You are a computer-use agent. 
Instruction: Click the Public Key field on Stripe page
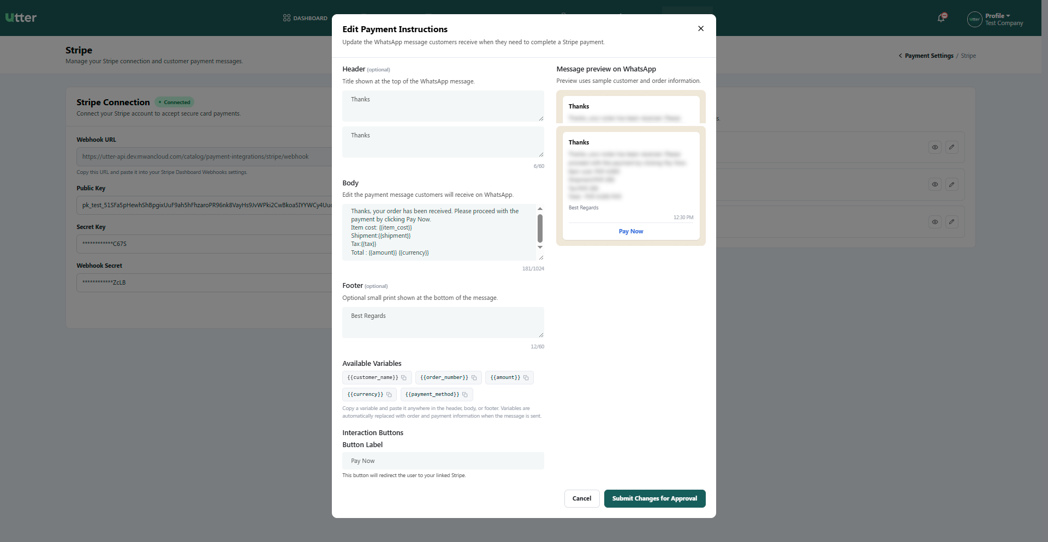point(205,205)
